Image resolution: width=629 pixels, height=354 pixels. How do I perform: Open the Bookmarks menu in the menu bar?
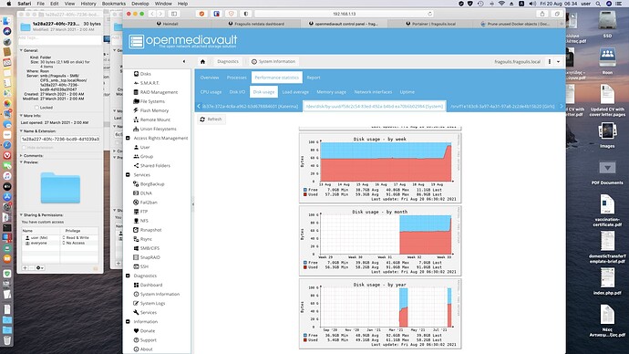114,4
